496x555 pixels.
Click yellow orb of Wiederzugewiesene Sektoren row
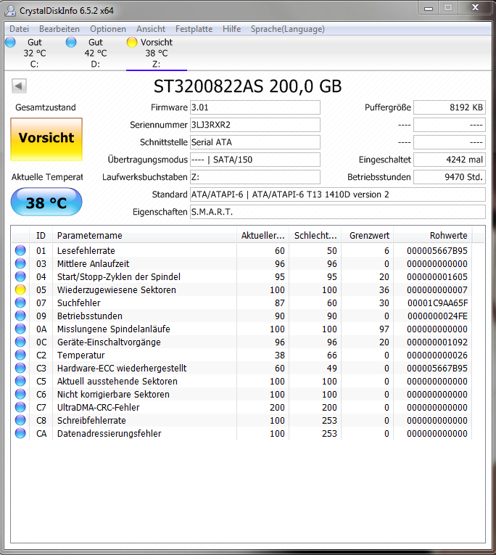click(20, 290)
